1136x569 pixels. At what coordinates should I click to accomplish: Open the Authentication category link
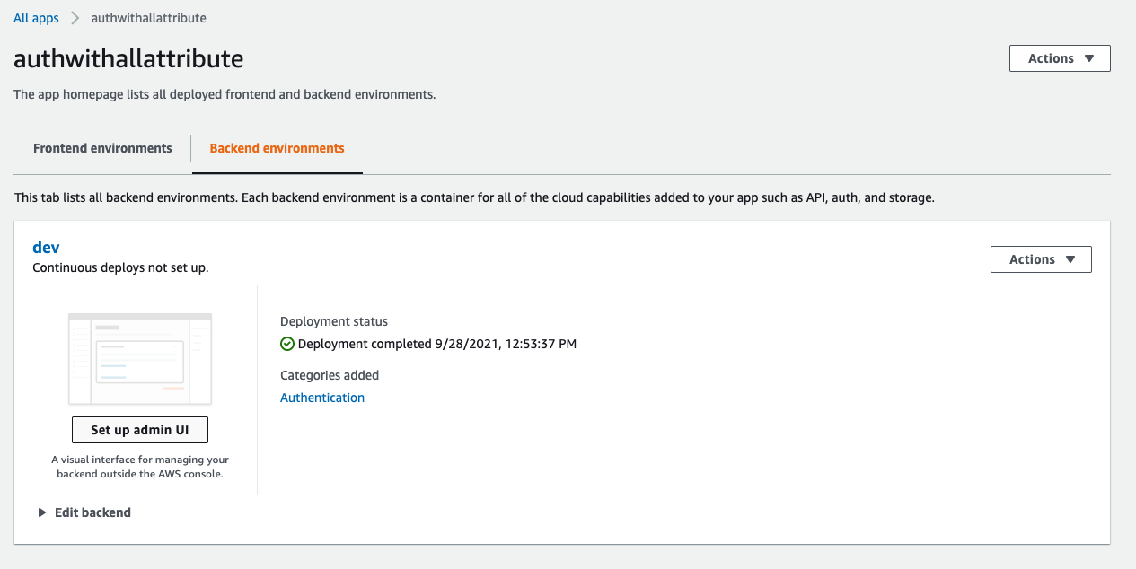pyautogui.click(x=322, y=398)
